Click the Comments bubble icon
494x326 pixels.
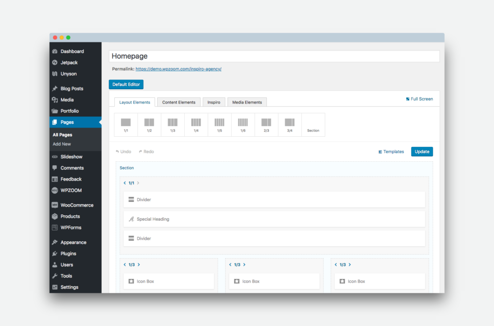55,168
